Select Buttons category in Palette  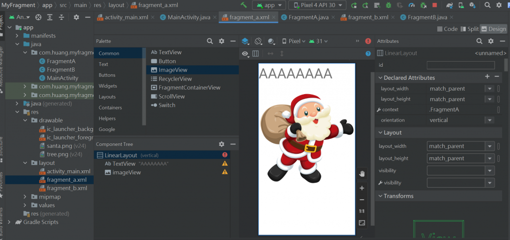[x=107, y=75]
